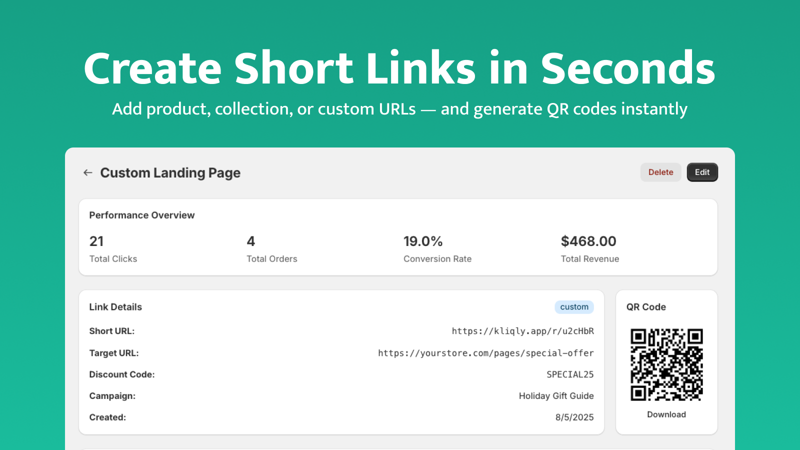
Task: Click the Short URL field label
Action: (x=111, y=330)
